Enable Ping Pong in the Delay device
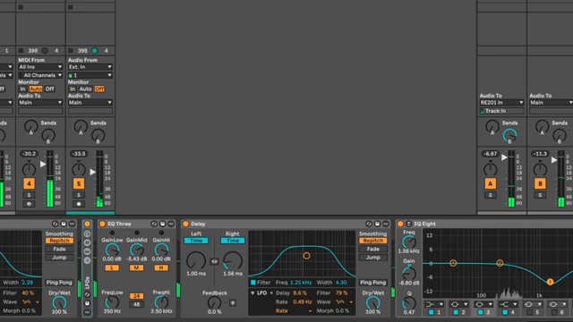Viewport: 573px width, 322px height. (x=372, y=283)
